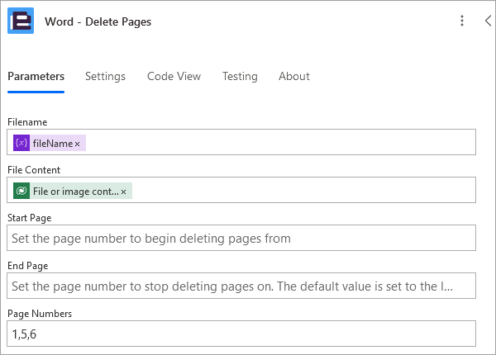Select the Parameters tab
Screen dimensions: 496x355
point(36,77)
